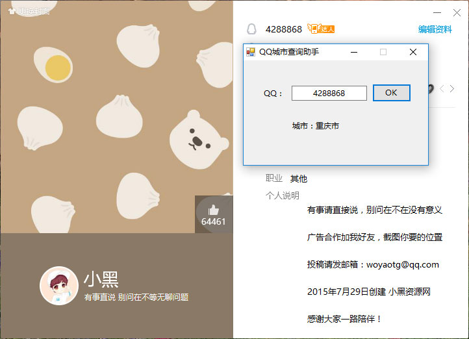Focus the QQ number input field
This screenshot has height=339, width=469.
(x=329, y=94)
